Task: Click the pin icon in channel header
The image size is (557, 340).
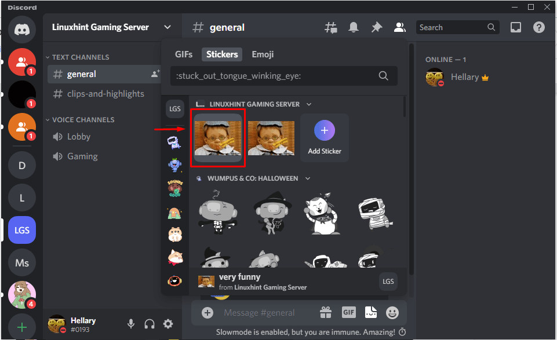Action: [376, 27]
